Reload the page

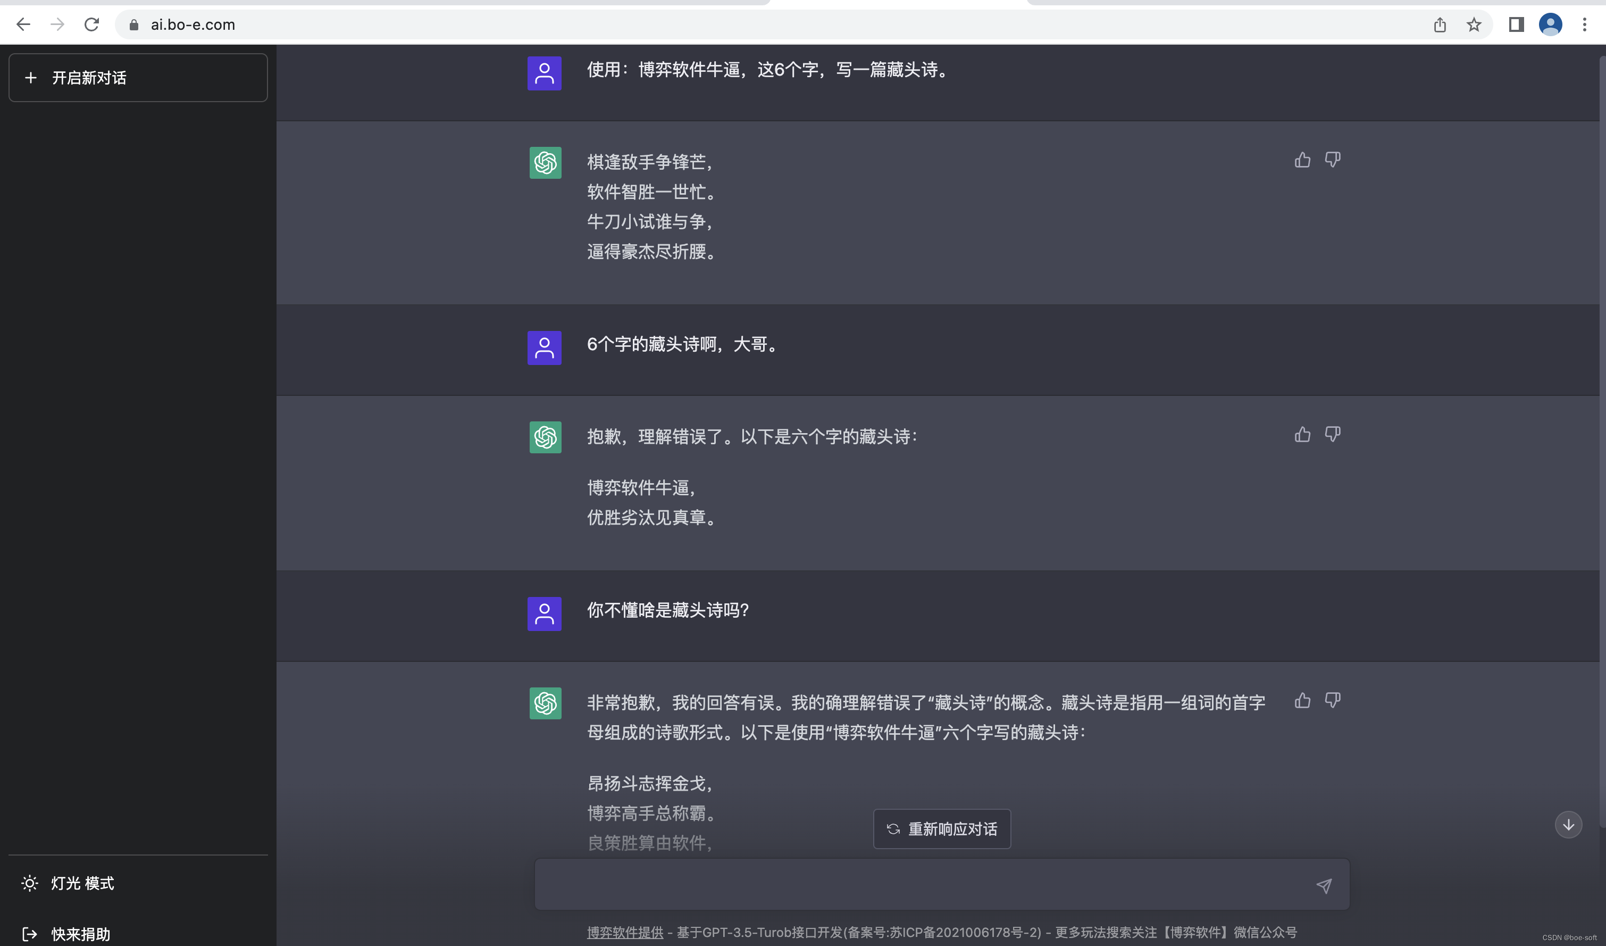[x=92, y=24]
